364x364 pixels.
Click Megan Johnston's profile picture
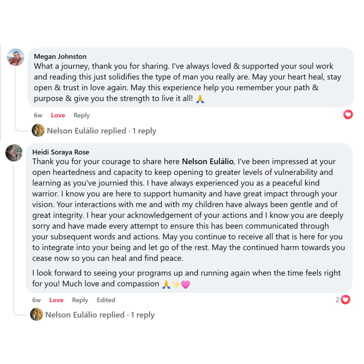pyautogui.click(x=16, y=57)
